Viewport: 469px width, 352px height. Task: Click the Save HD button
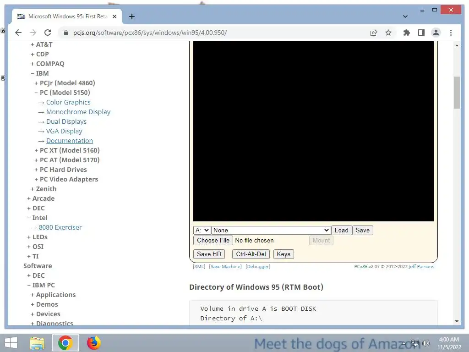pyautogui.click(x=209, y=254)
